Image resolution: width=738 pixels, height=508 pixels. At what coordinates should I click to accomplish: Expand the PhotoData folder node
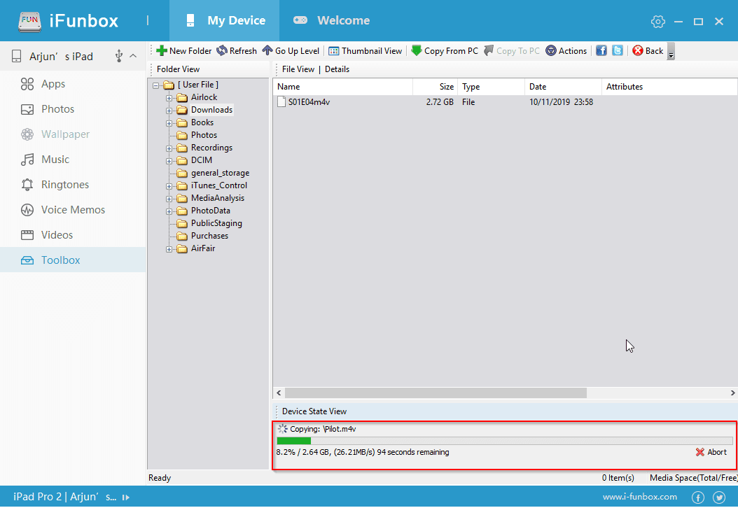click(x=169, y=211)
